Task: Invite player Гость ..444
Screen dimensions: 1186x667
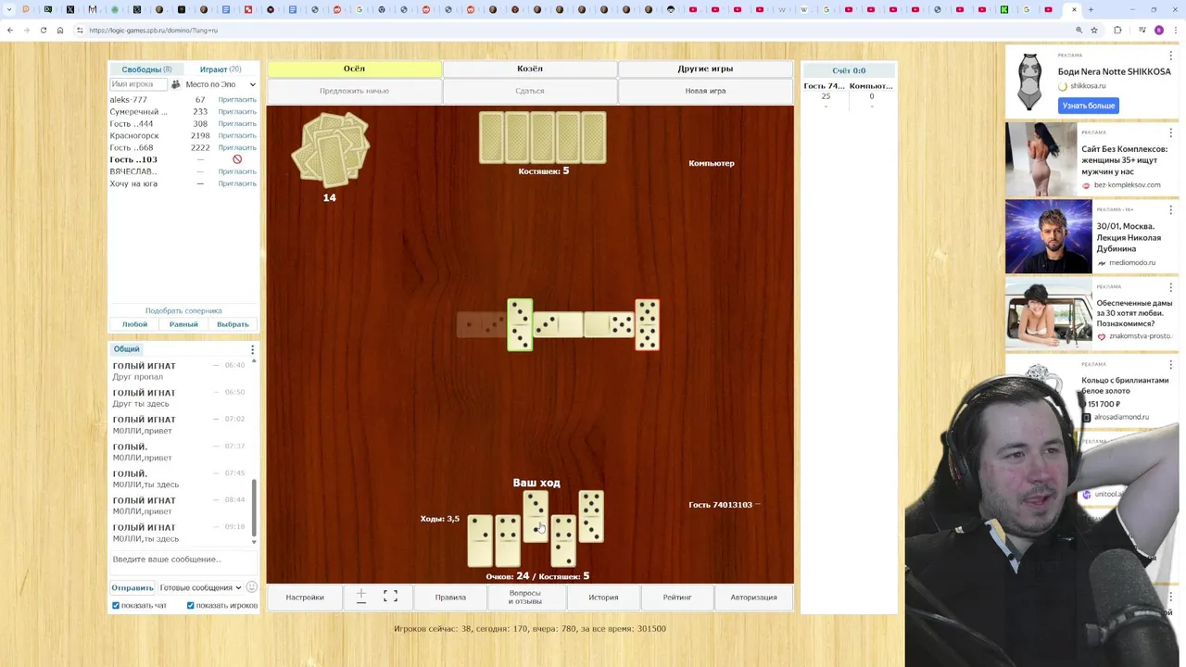Action: [x=237, y=123]
